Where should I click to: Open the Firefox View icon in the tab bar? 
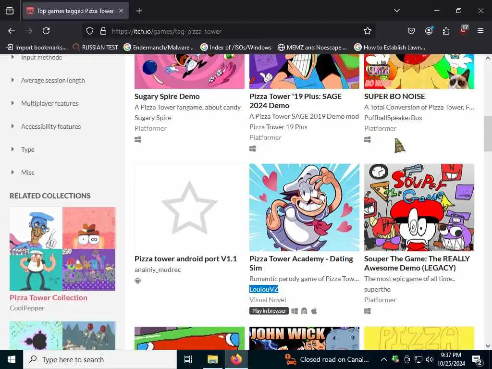pos(10,11)
